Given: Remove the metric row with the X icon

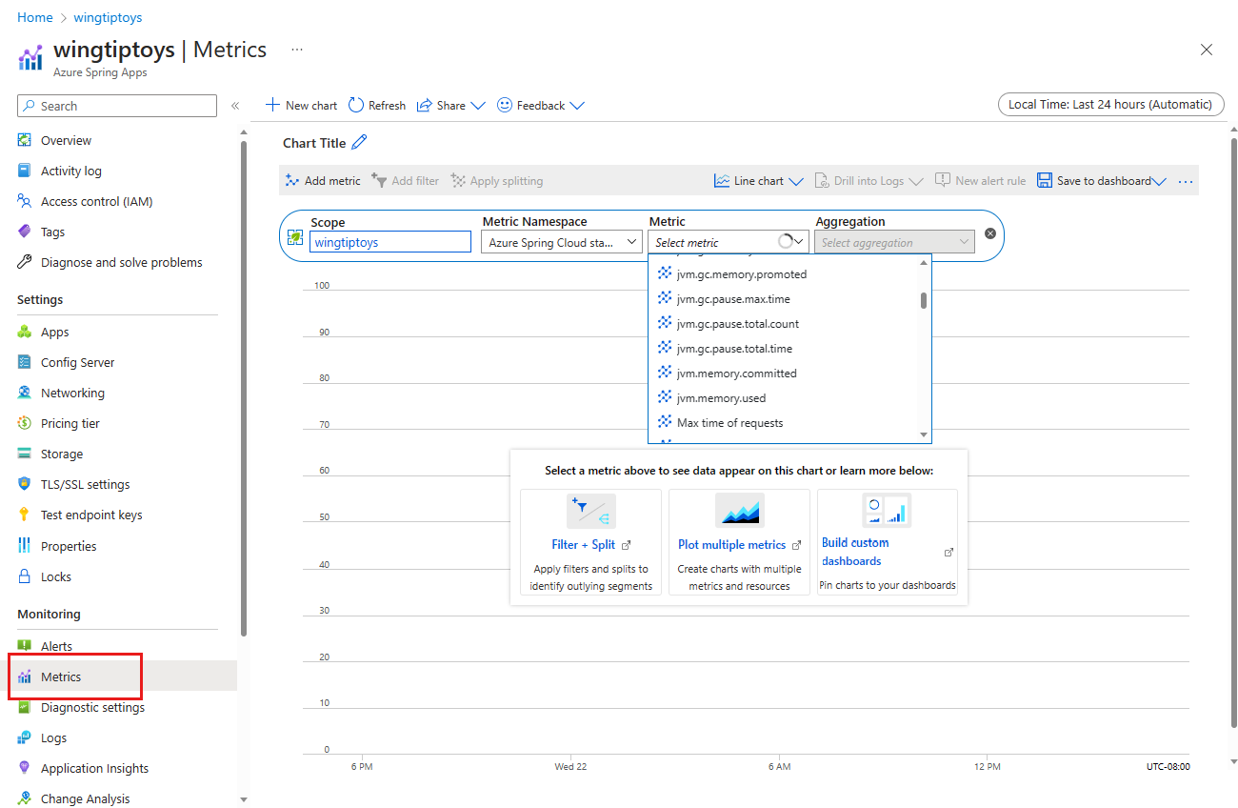Looking at the screenshot, I should tap(990, 233).
